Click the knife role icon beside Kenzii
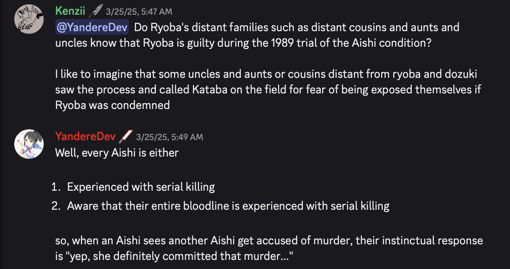 97,10
